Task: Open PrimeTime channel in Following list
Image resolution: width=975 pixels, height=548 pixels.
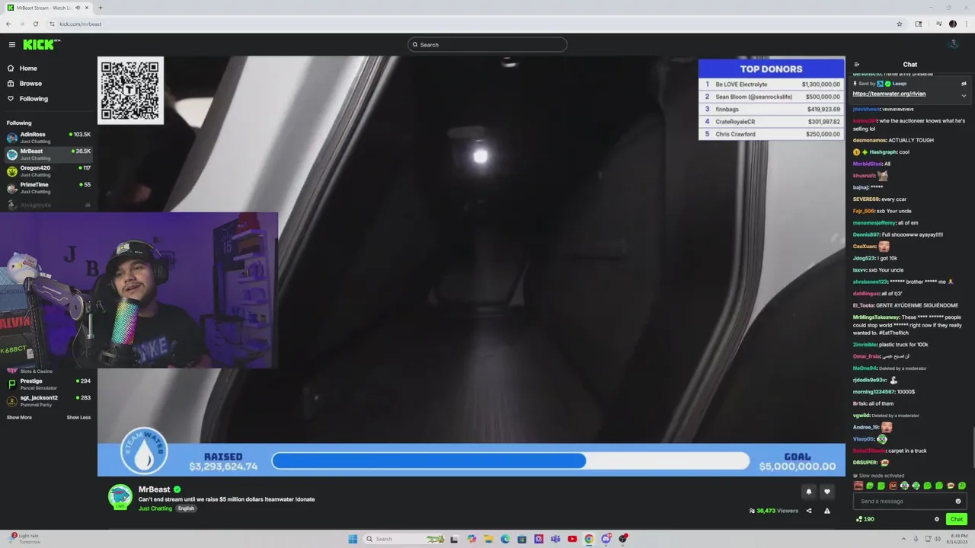Action: click(49, 188)
